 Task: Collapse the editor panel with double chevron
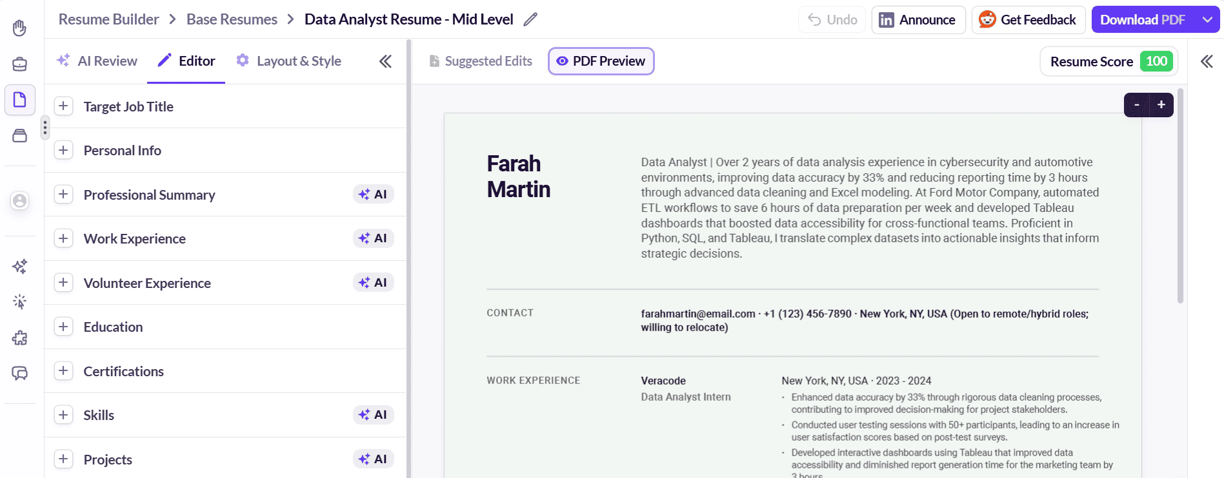click(x=385, y=61)
